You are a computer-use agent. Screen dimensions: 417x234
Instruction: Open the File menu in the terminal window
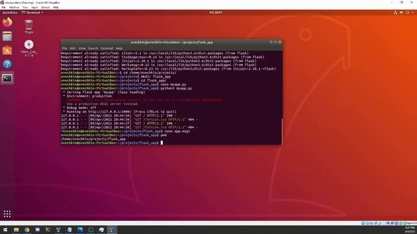point(65,48)
